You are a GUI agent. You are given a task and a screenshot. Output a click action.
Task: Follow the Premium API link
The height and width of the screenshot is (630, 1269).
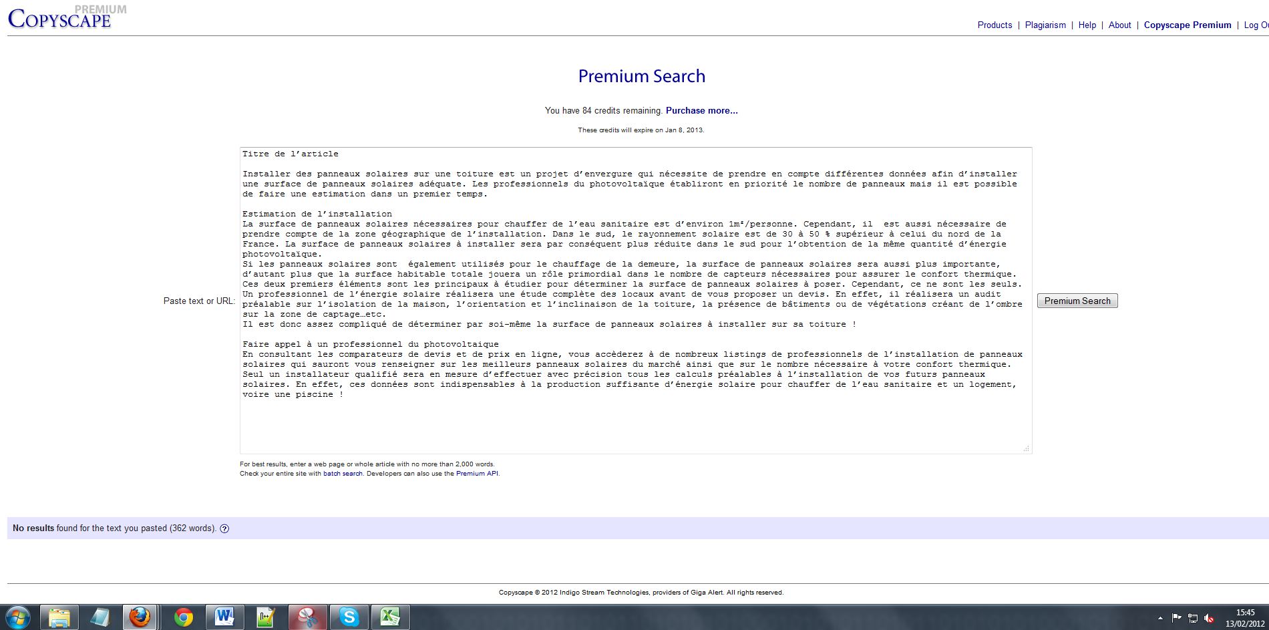[477, 474]
